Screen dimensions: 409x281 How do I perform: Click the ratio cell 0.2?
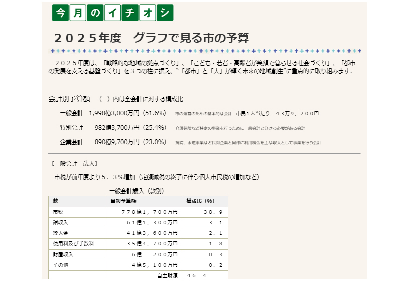205,265
